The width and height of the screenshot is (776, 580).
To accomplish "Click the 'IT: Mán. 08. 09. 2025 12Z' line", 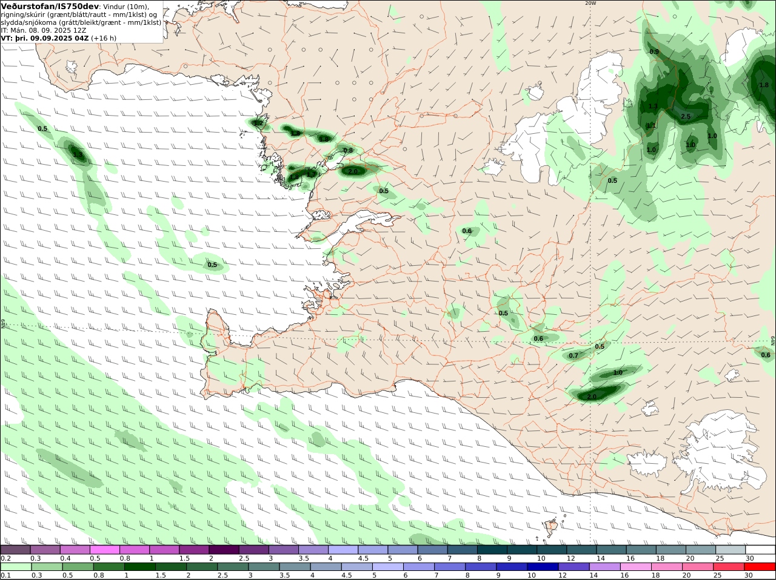I will tap(44, 30).
